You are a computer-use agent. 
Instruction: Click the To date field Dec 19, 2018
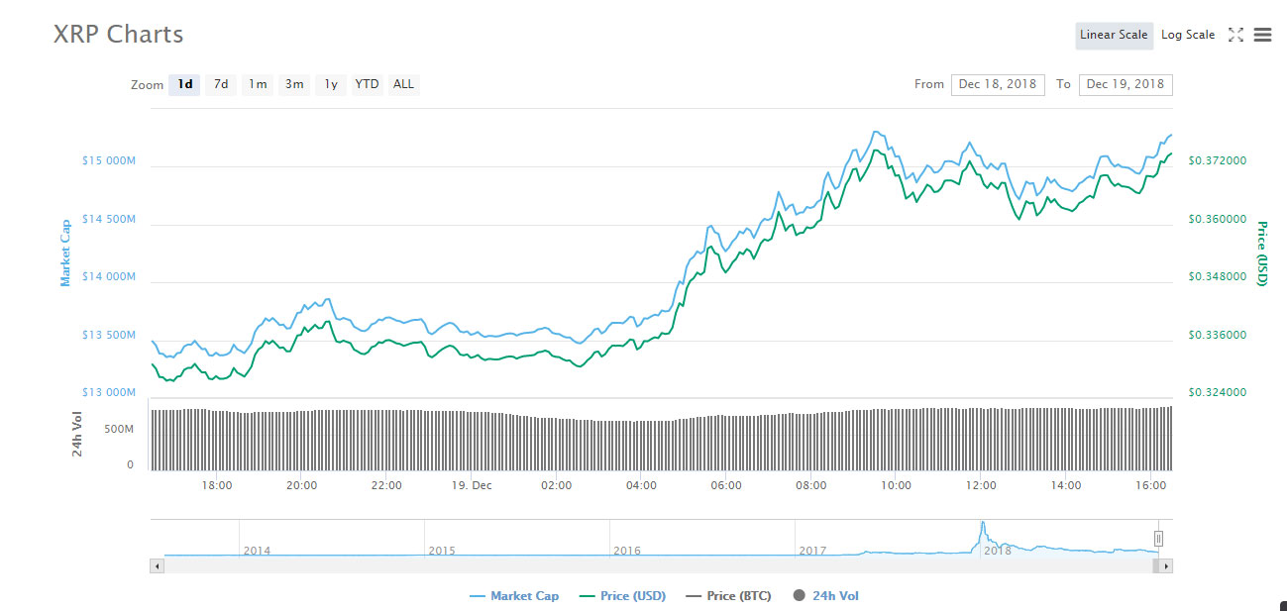click(1126, 84)
